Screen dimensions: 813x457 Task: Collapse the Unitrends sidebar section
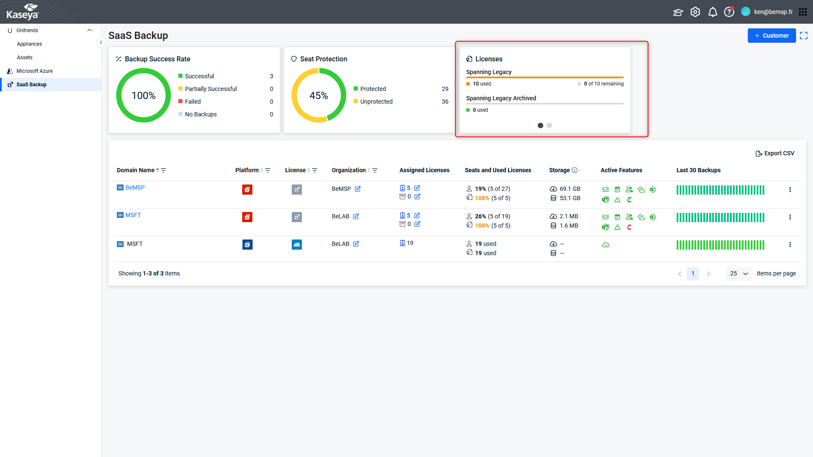tap(89, 30)
